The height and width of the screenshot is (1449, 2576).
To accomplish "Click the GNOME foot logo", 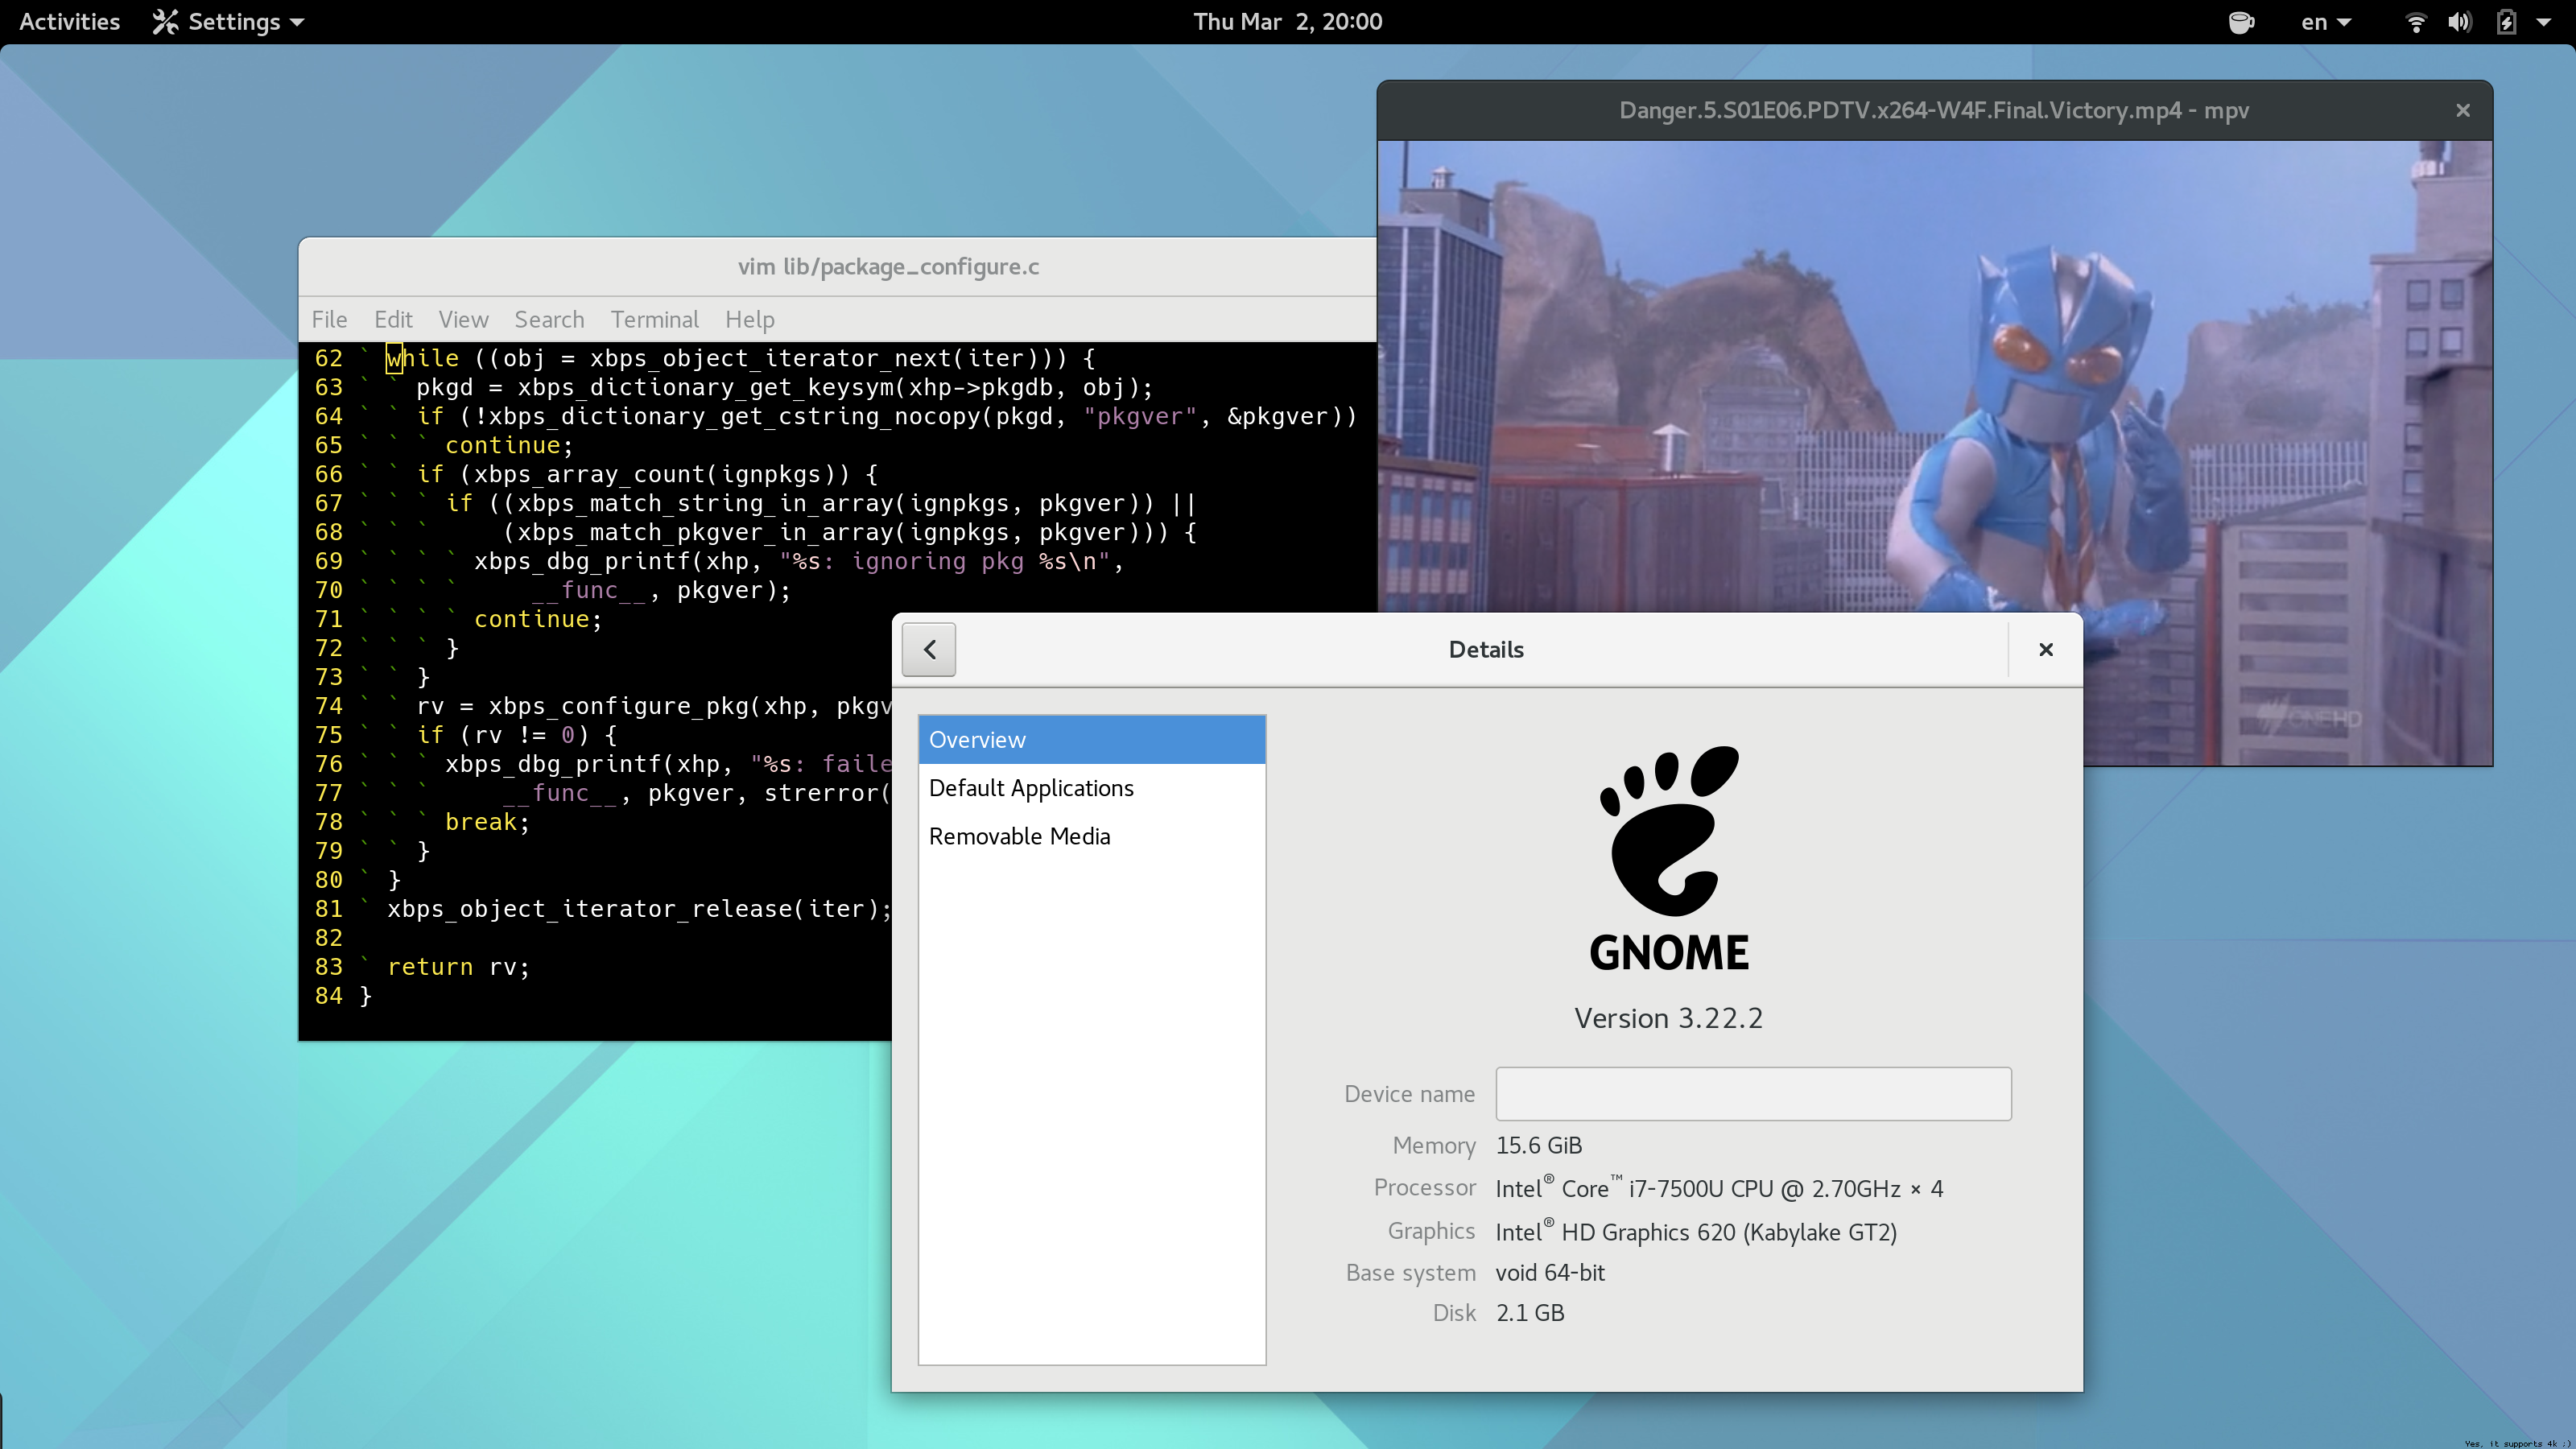I will 1668,831.
